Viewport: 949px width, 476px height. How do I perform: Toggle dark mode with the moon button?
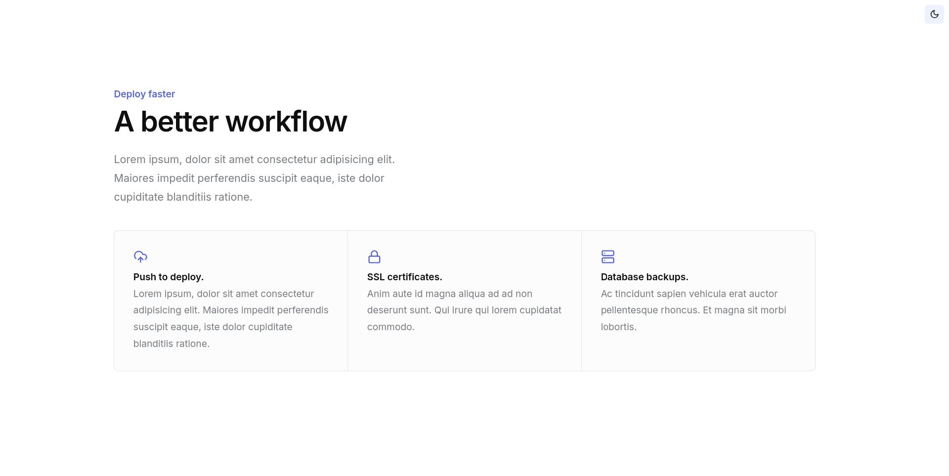pos(934,14)
